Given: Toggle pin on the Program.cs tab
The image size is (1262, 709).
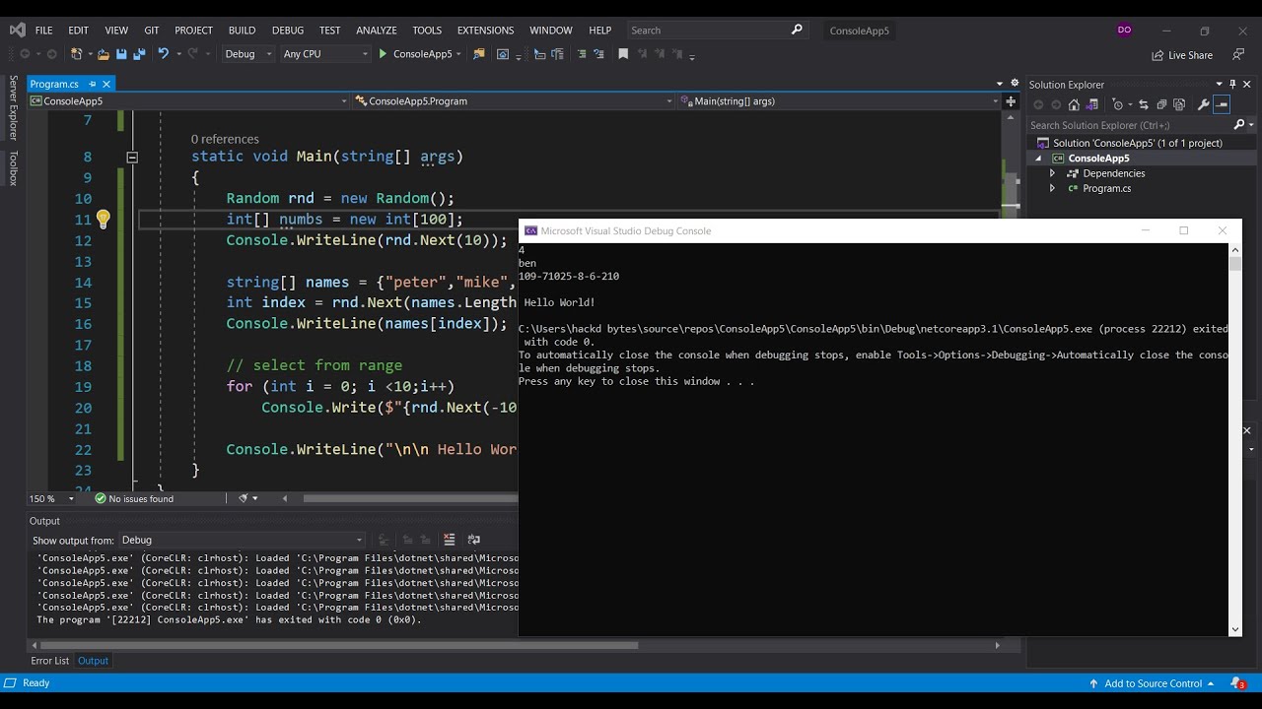Looking at the screenshot, I should click(93, 84).
